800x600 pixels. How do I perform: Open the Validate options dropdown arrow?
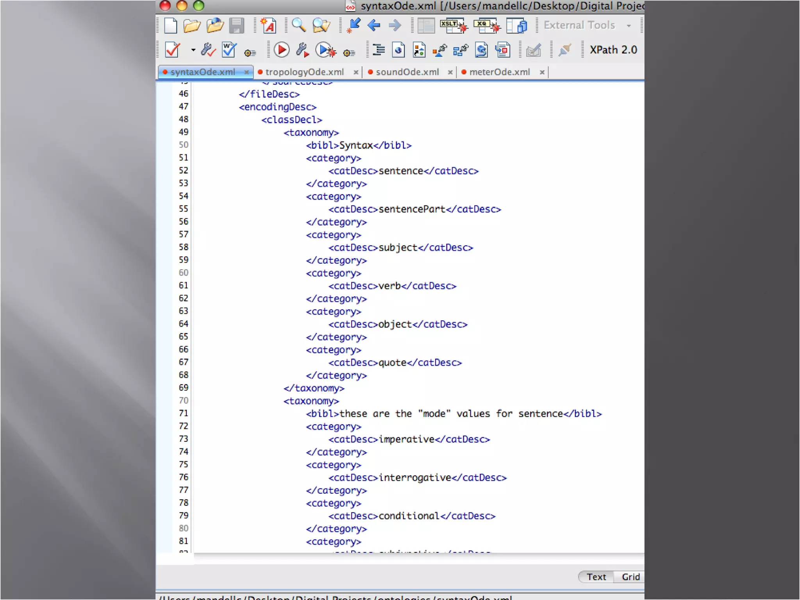click(x=193, y=50)
